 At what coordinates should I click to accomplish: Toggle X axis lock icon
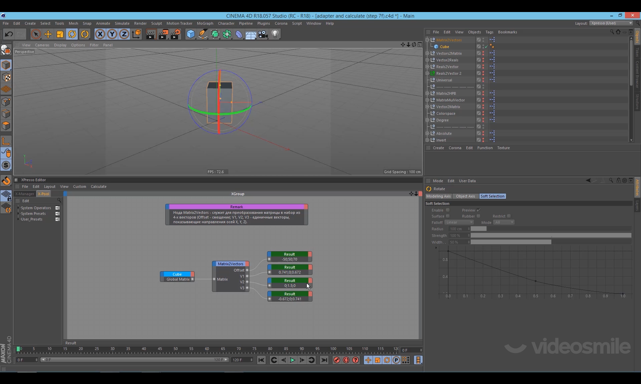[100, 34]
